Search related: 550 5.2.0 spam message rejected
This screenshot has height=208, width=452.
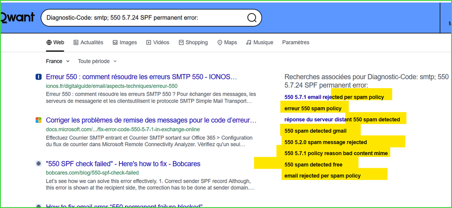click(x=325, y=142)
